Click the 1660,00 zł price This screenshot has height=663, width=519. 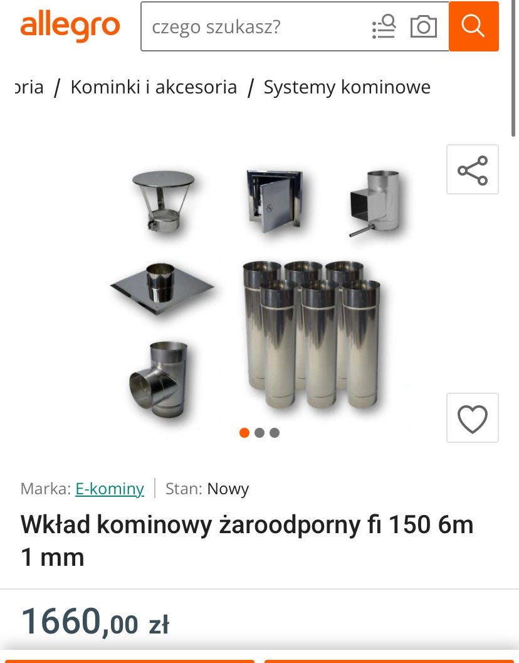[x=95, y=621]
